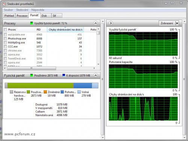Check the Photoshop.exe process checkbox
Image resolution: width=188 pixels, height=141 pixels.
pyautogui.click(x=5, y=38)
